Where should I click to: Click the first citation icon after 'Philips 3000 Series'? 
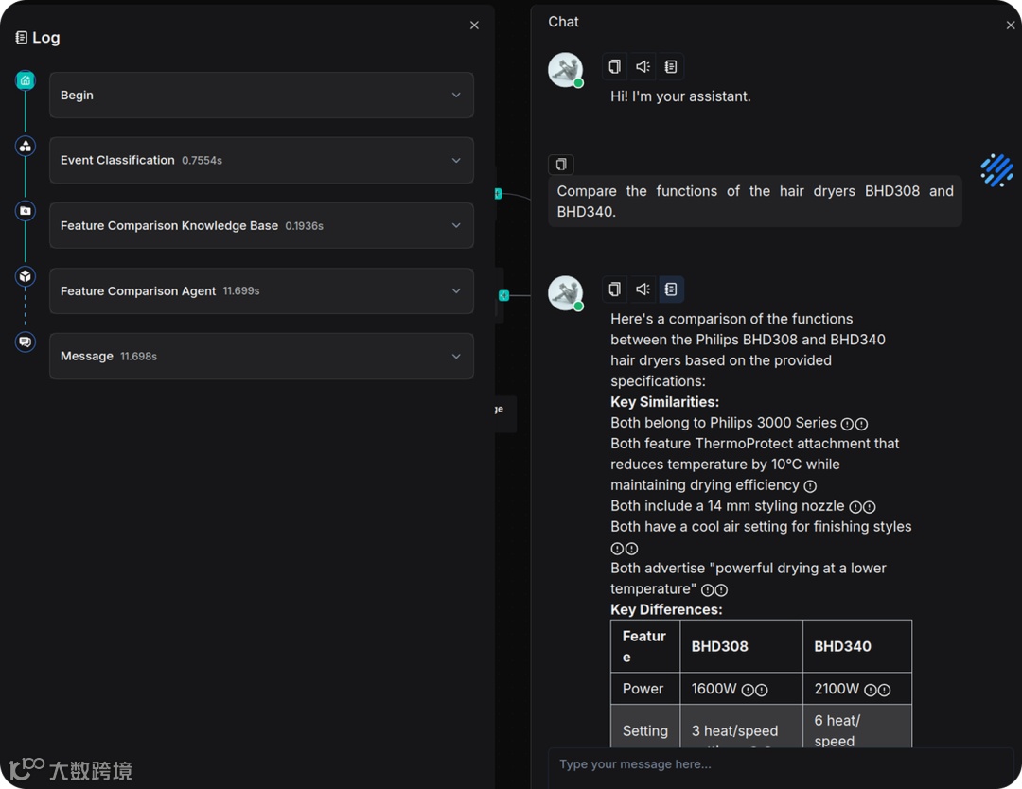847,424
